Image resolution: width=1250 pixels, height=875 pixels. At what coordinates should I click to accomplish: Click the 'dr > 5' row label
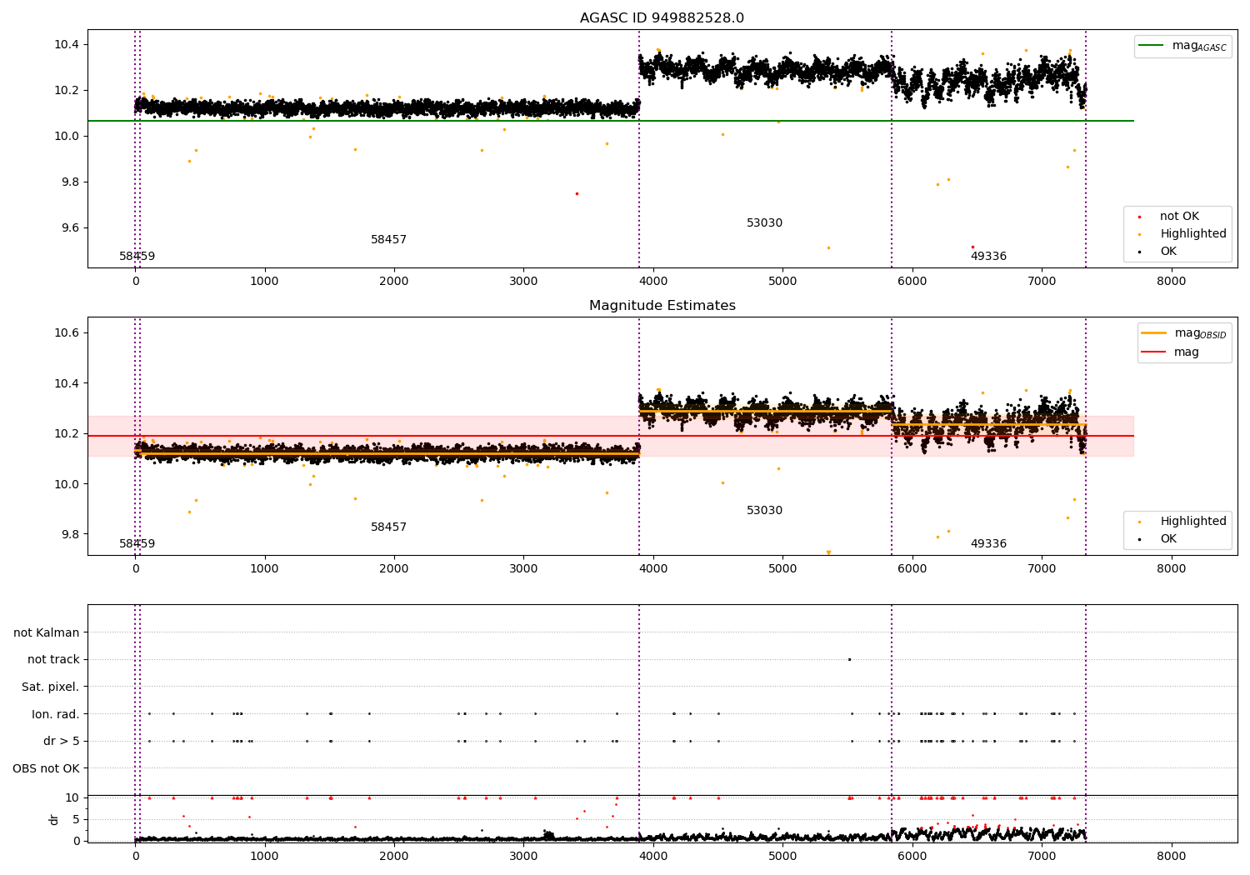(x=62, y=742)
